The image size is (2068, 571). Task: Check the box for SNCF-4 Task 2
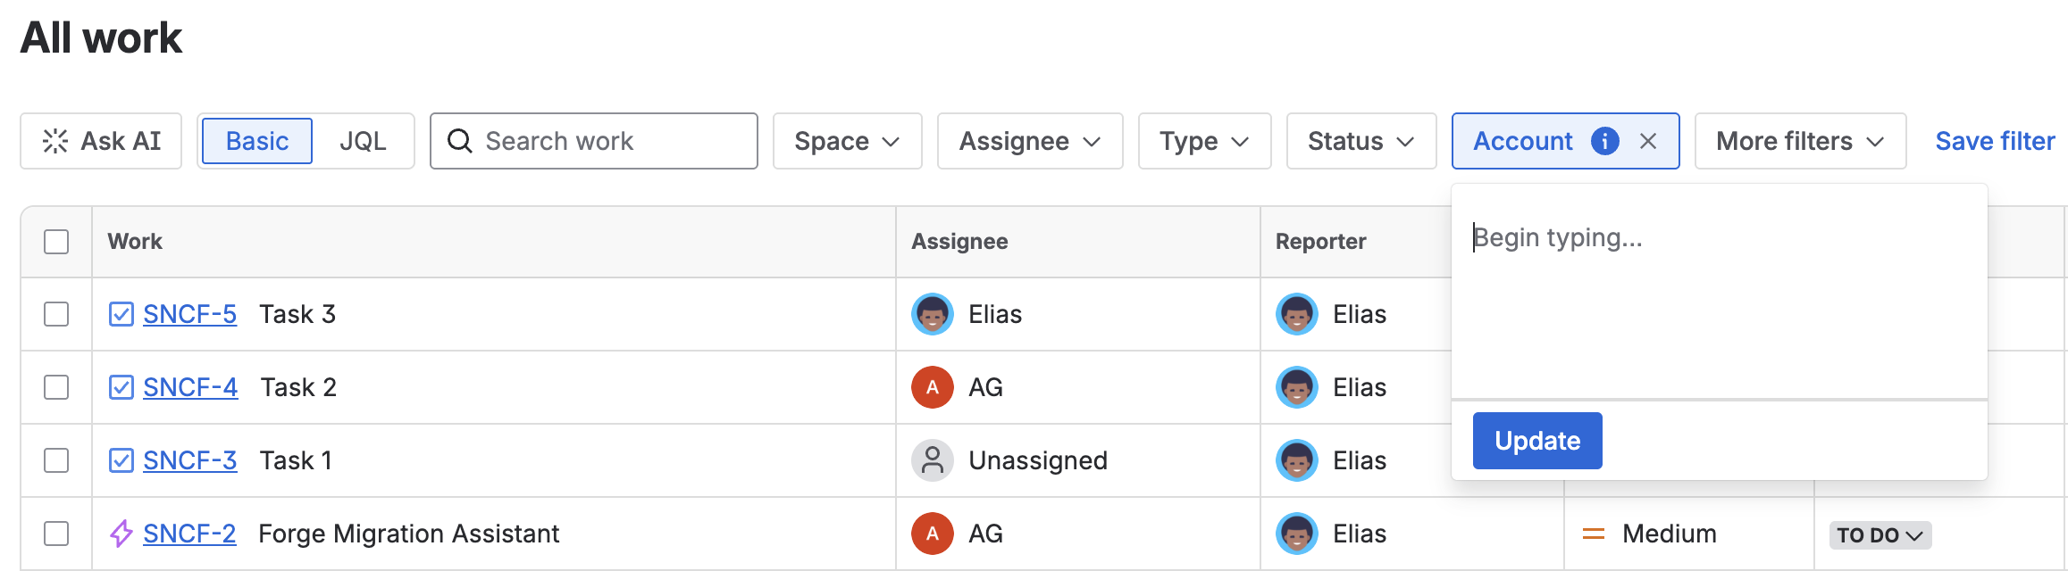tap(56, 387)
